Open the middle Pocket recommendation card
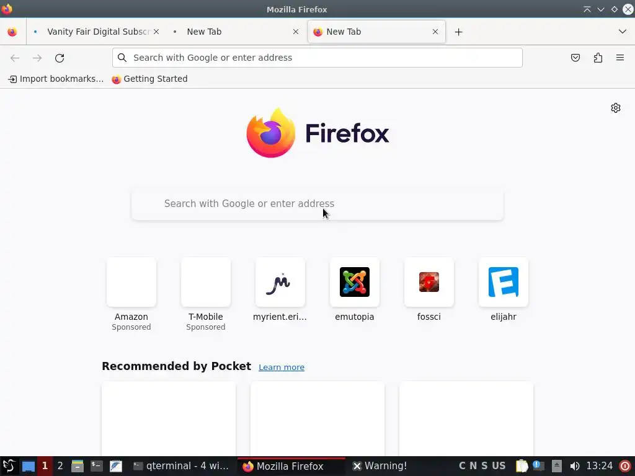The image size is (635, 476). tap(317, 418)
